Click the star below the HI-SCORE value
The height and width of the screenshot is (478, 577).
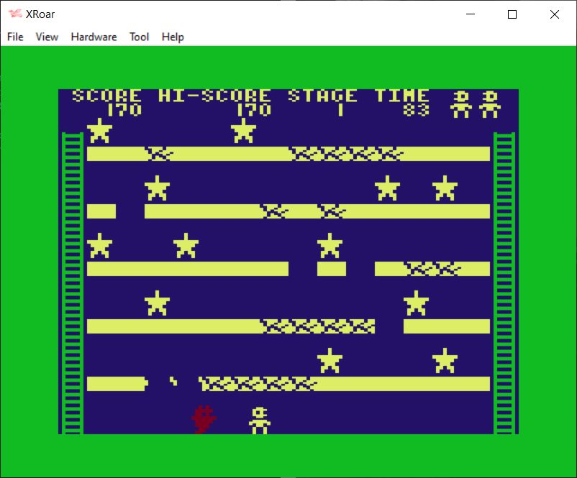pos(243,131)
